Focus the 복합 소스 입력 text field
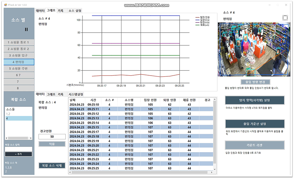 point(18,149)
